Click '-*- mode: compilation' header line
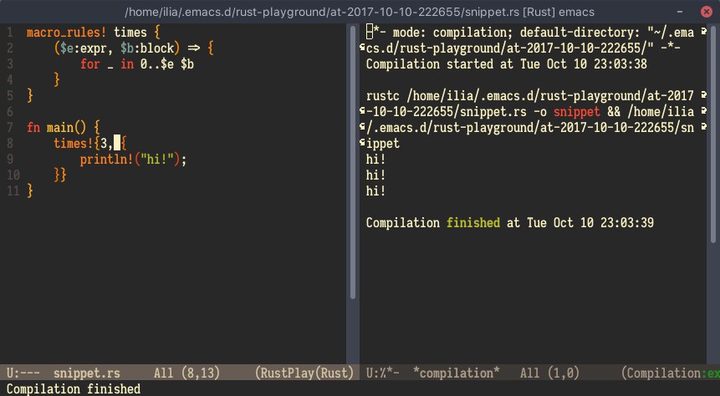720x396 pixels. point(530,32)
